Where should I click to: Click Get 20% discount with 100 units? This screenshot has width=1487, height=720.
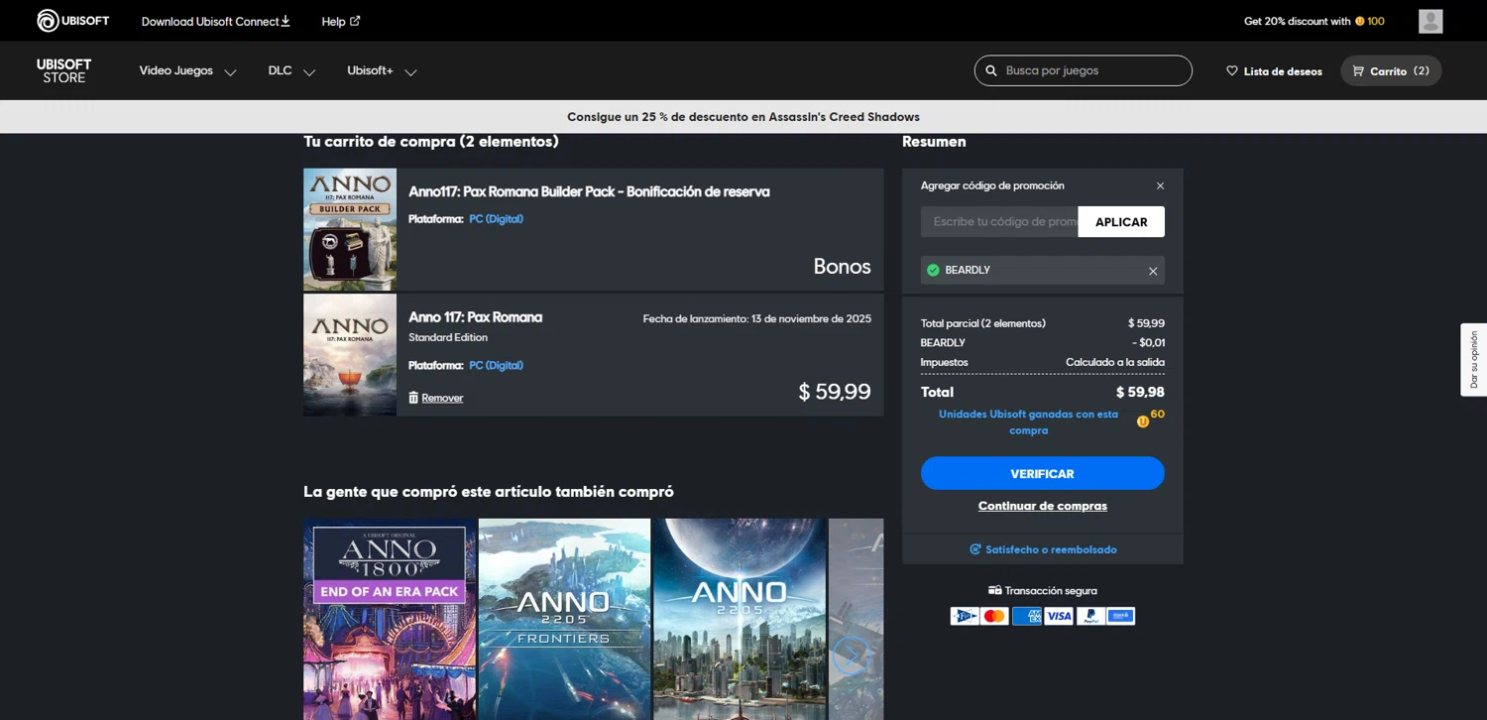coord(1315,21)
